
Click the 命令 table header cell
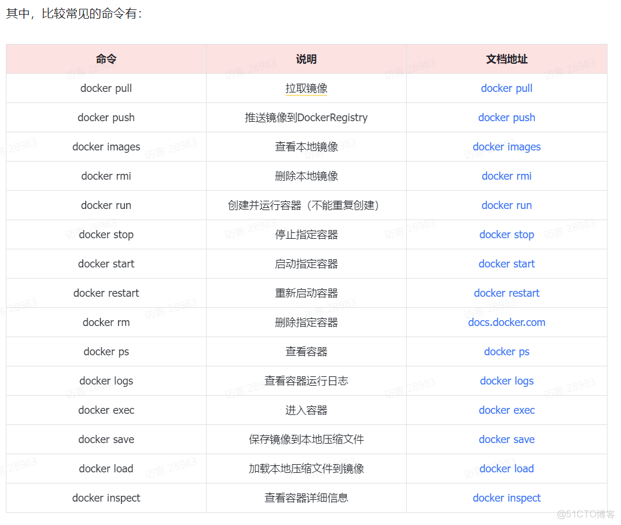pos(105,59)
